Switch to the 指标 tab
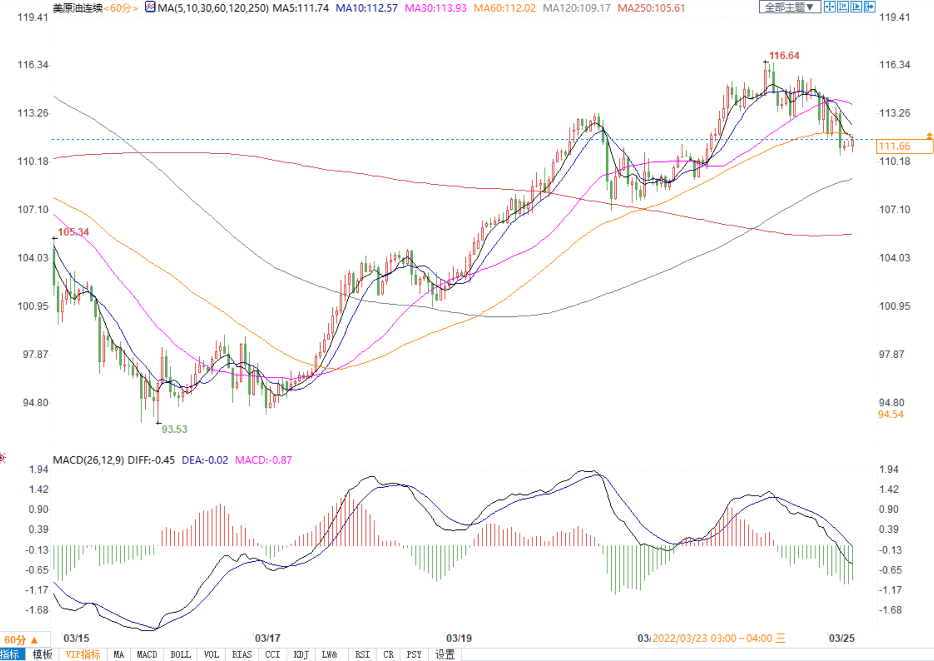The image size is (934, 661). [x=10, y=655]
